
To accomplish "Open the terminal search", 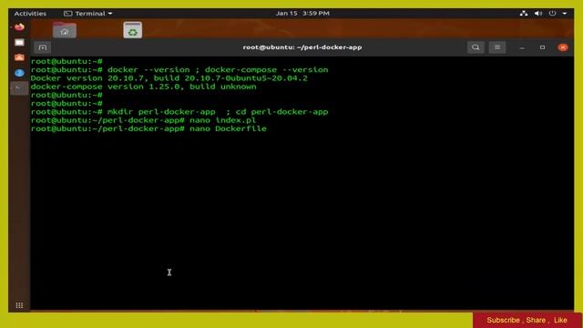I will click(x=476, y=47).
